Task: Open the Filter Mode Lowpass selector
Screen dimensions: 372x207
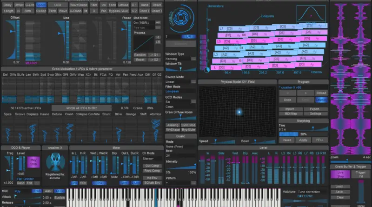Action: click(180, 91)
